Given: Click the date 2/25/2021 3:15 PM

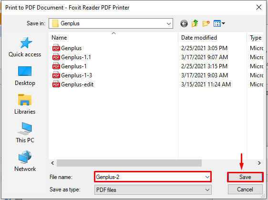Looking at the screenshot, I should tap(204, 66).
